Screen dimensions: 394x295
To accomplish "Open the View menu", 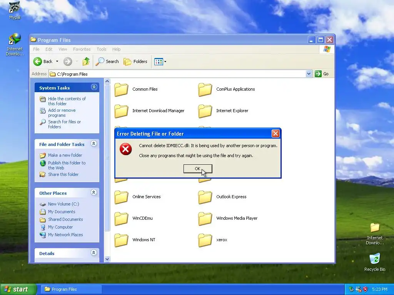I will click(x=63, y=49).
